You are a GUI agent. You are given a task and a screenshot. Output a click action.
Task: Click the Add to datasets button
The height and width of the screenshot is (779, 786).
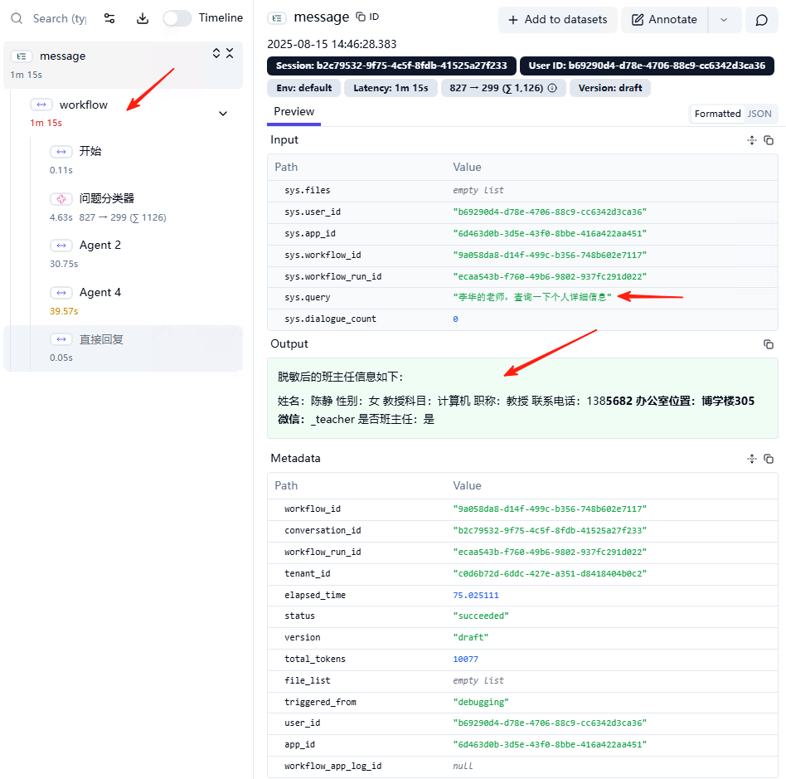(557, 20)
